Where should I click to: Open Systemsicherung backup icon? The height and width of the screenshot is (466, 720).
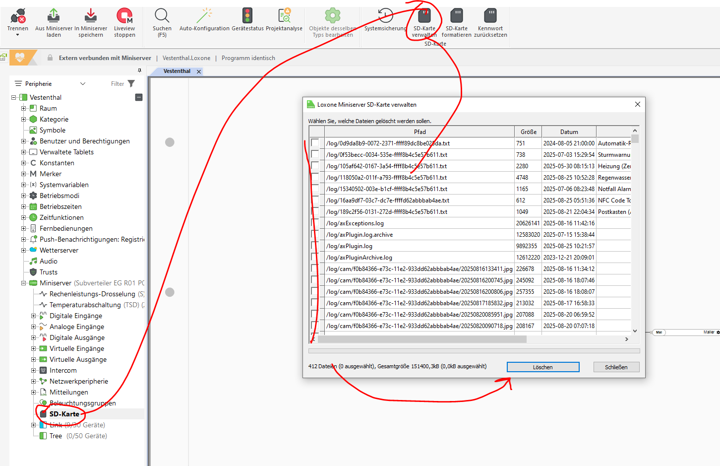tap(385, 16)
